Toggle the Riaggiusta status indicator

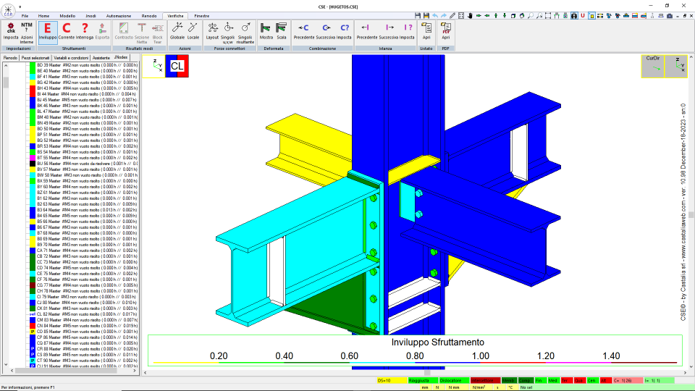click(423, 380)
